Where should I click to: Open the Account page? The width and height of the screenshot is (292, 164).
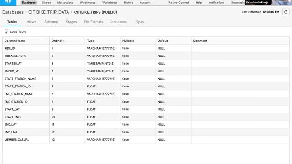pyautogui.click(x=145, y=3)
